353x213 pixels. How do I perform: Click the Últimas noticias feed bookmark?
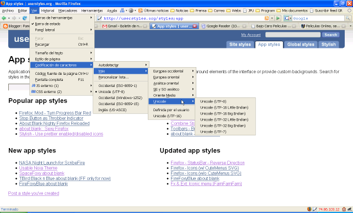[x=153, y=10]
